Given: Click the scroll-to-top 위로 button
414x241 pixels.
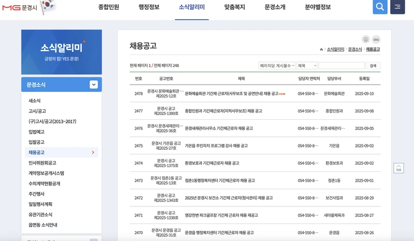Looking at the screenshot, I should pyautogui.click(x=398, y=168).
